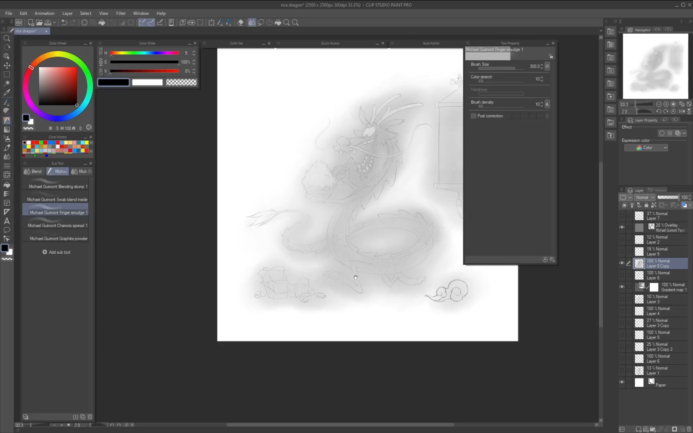Click zoom in icon in Navigator
The width and height of the screenshot is (693, 433).
[x=666, y=104]
